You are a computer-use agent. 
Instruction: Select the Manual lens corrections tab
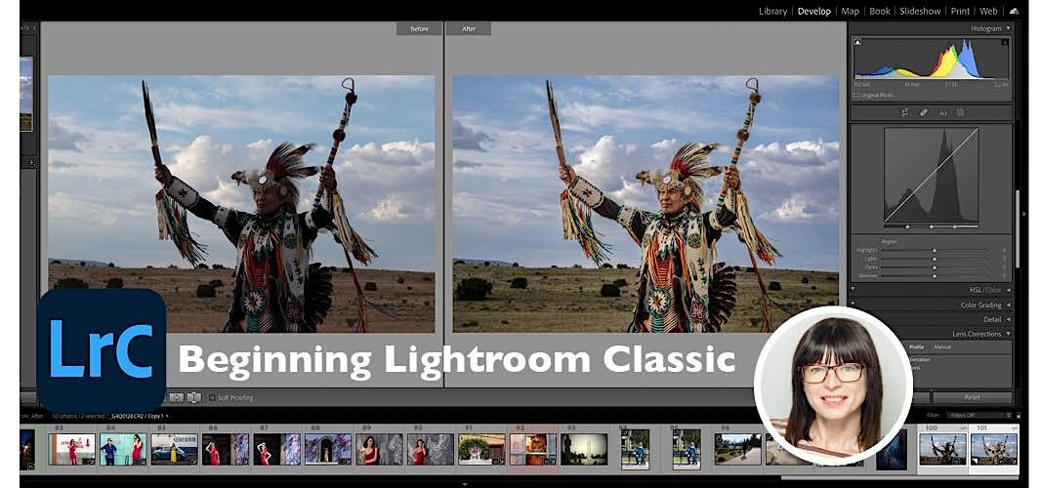click(942, 346)
